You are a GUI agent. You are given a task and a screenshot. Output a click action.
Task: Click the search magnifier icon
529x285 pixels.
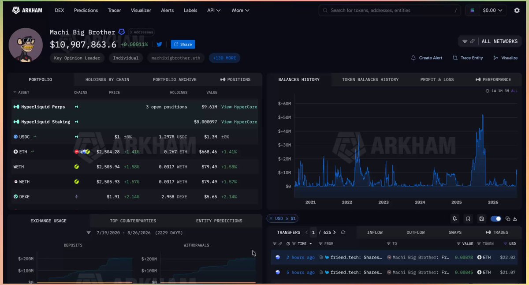(325, 10)
